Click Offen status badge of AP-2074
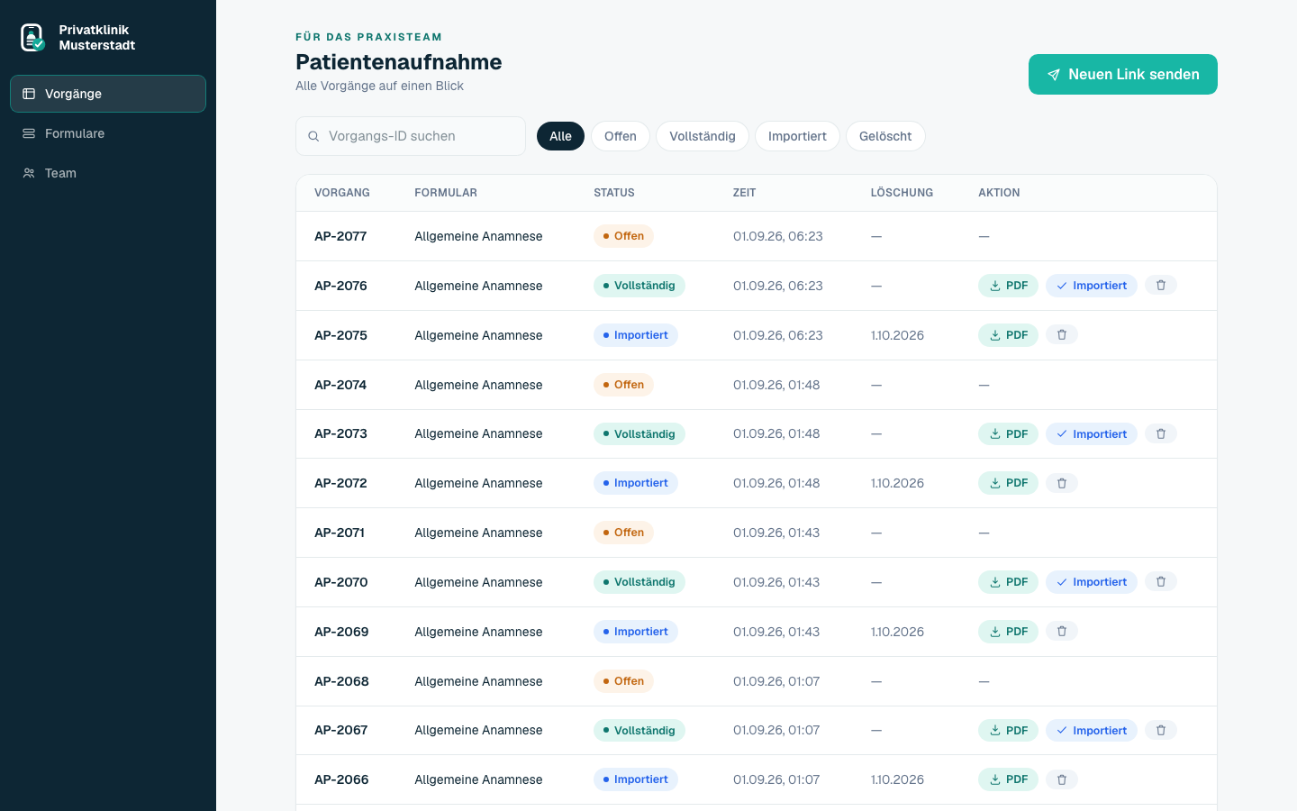The width and height of the screenshot is (1297, 811). click(x=623, y=385)
